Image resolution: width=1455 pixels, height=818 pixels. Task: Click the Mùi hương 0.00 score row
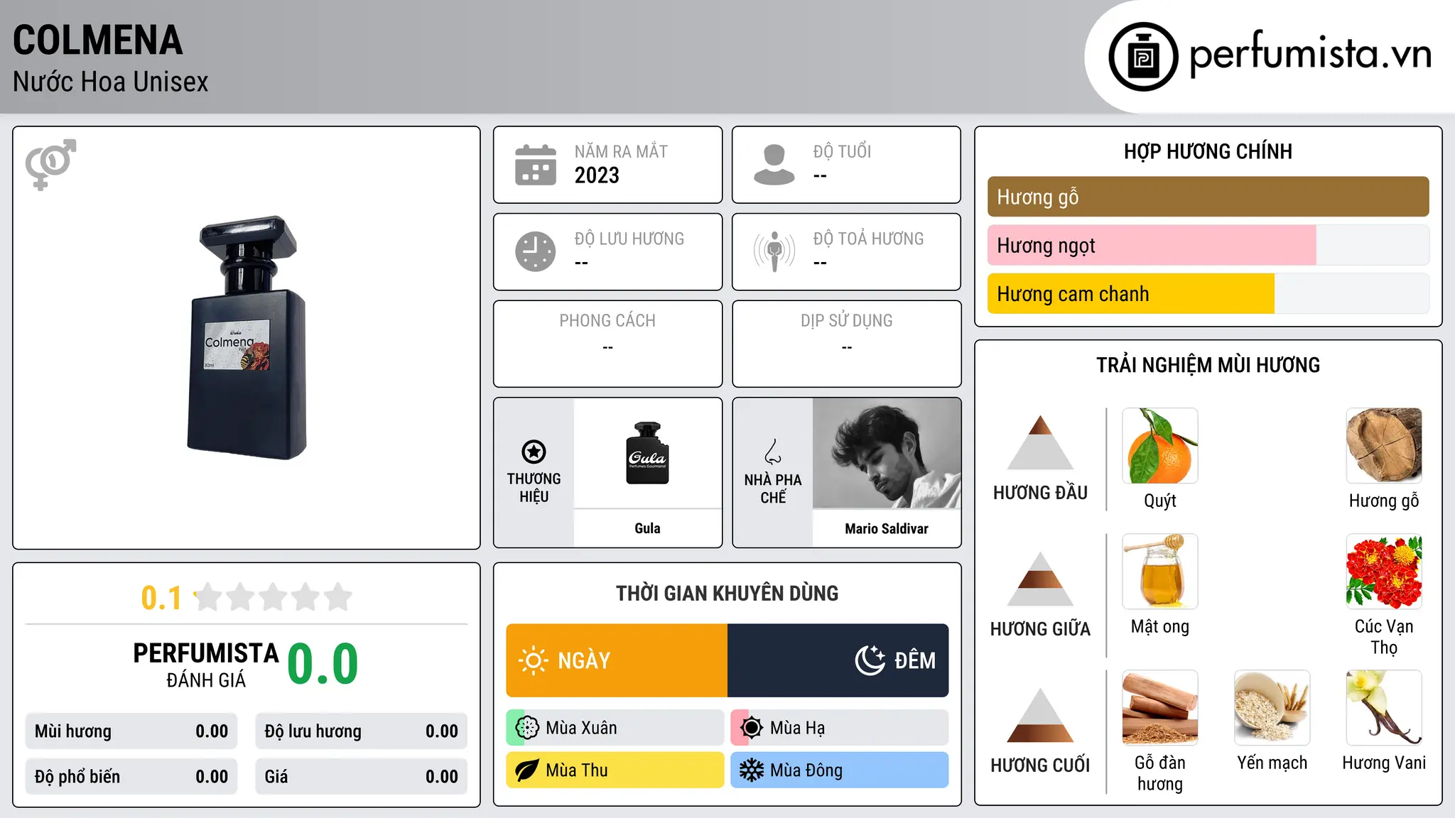click(x=131, y=731)
